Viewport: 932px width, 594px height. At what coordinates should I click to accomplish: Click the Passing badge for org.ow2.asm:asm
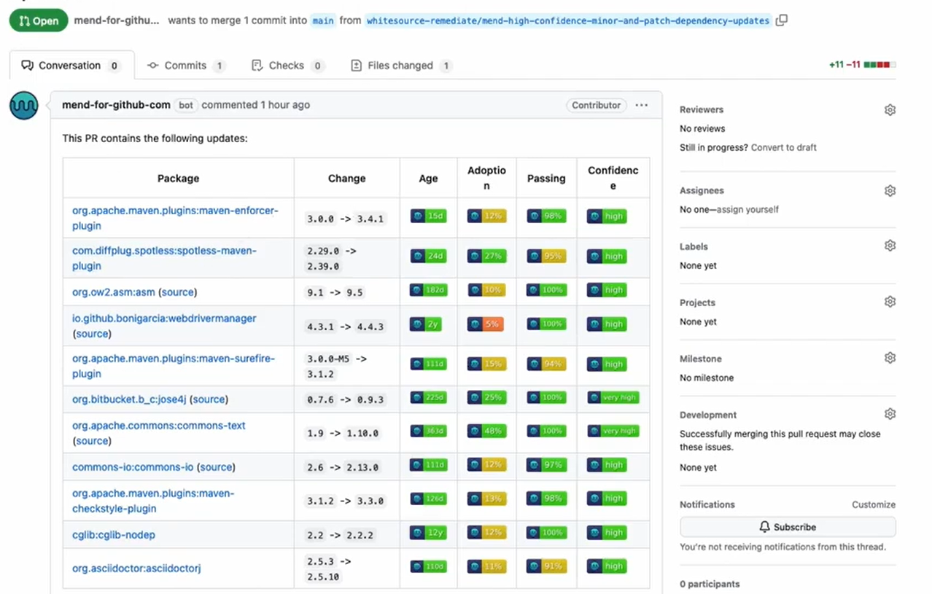coord(546,290)
